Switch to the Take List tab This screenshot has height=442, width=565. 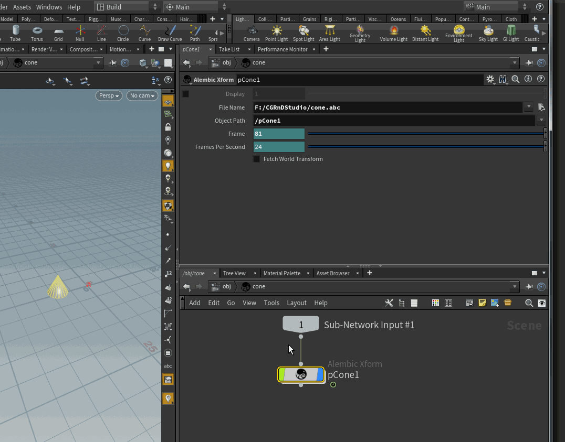[x=231, y=49]
